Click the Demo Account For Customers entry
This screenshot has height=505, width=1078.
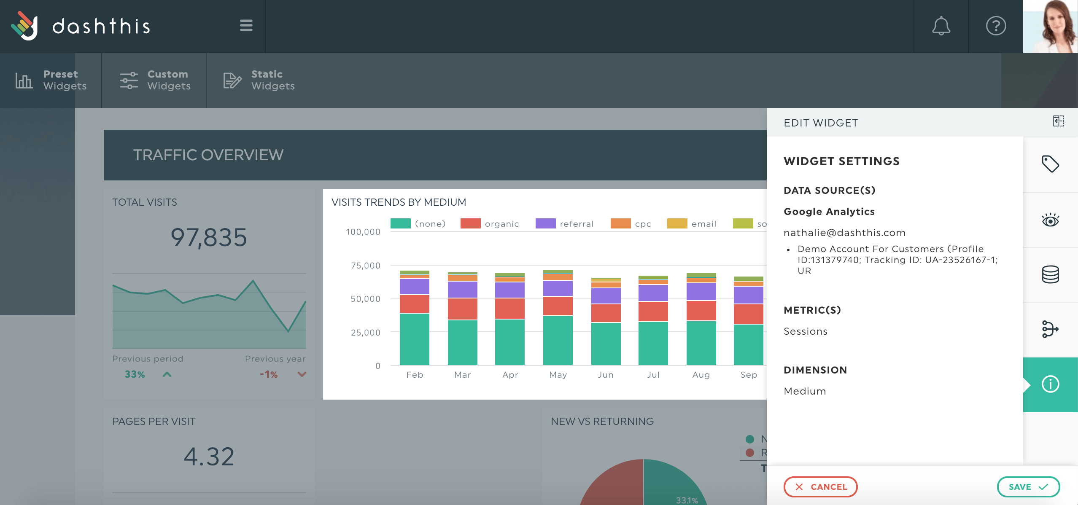897,260
